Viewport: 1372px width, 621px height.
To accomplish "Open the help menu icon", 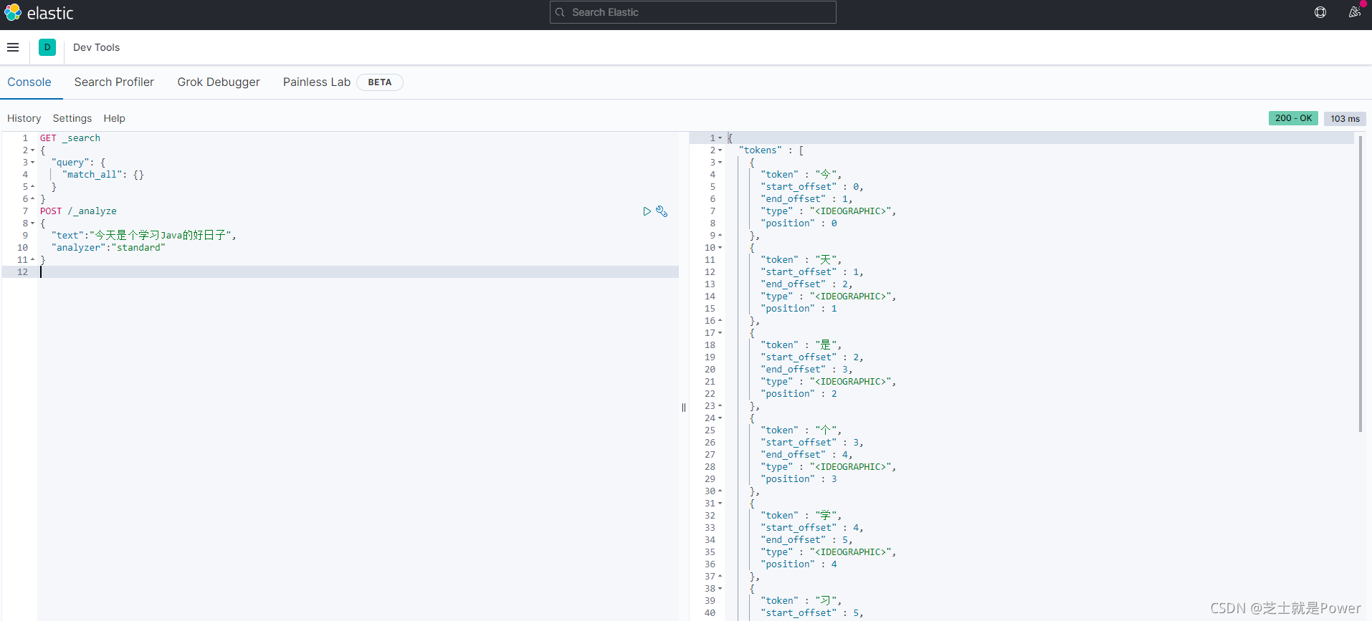I will click(1320, 12).
